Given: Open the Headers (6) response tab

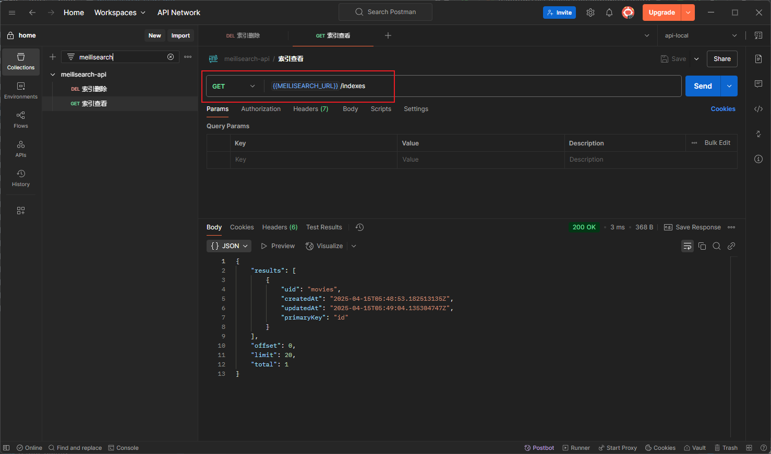Looking at the screenshot, I should point(279,227).
